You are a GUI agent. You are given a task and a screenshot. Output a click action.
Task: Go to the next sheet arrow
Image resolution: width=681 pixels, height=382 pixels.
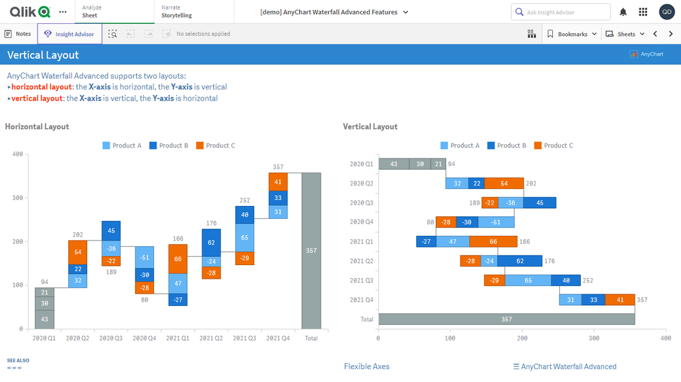tap(671, 34)
